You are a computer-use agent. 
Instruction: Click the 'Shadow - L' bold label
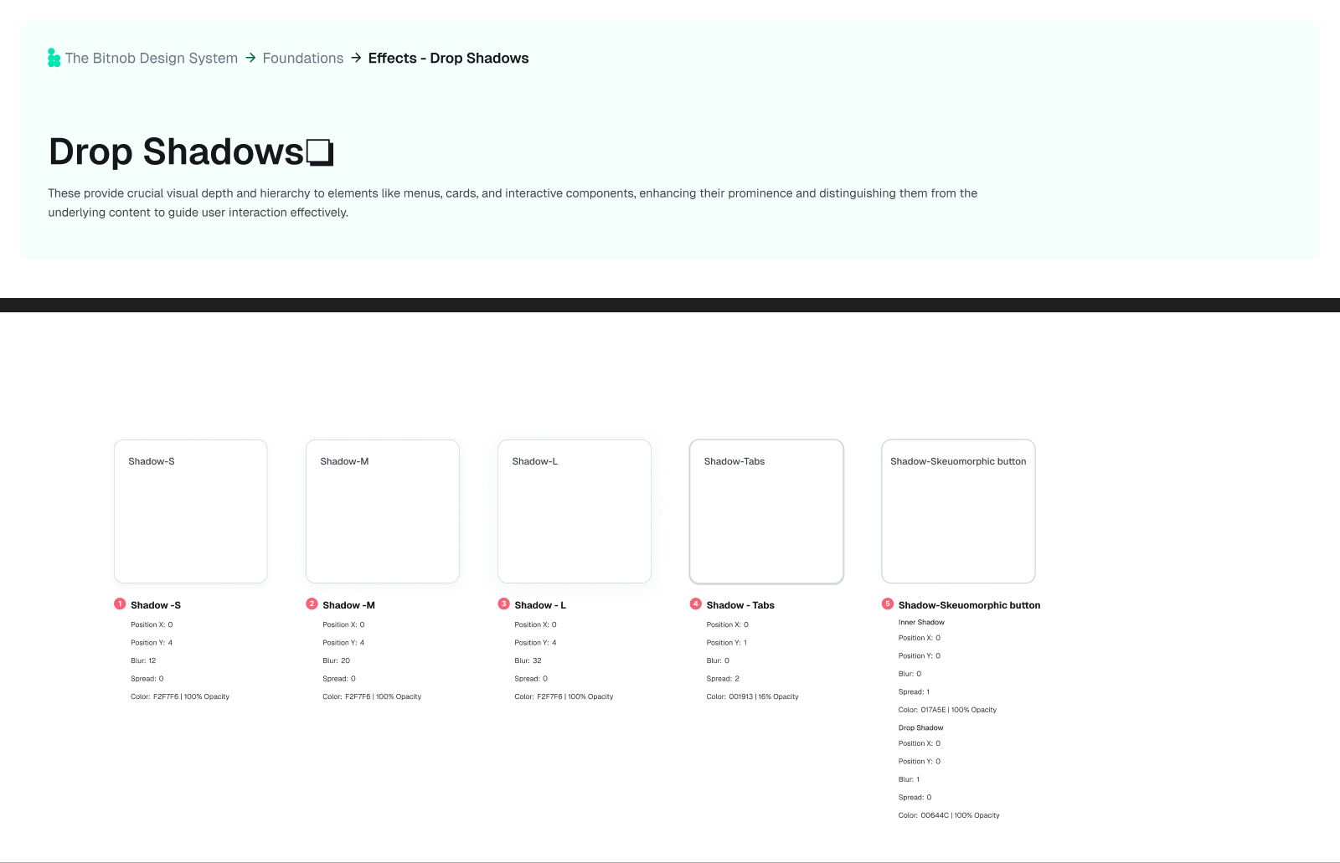click(540, 605)
